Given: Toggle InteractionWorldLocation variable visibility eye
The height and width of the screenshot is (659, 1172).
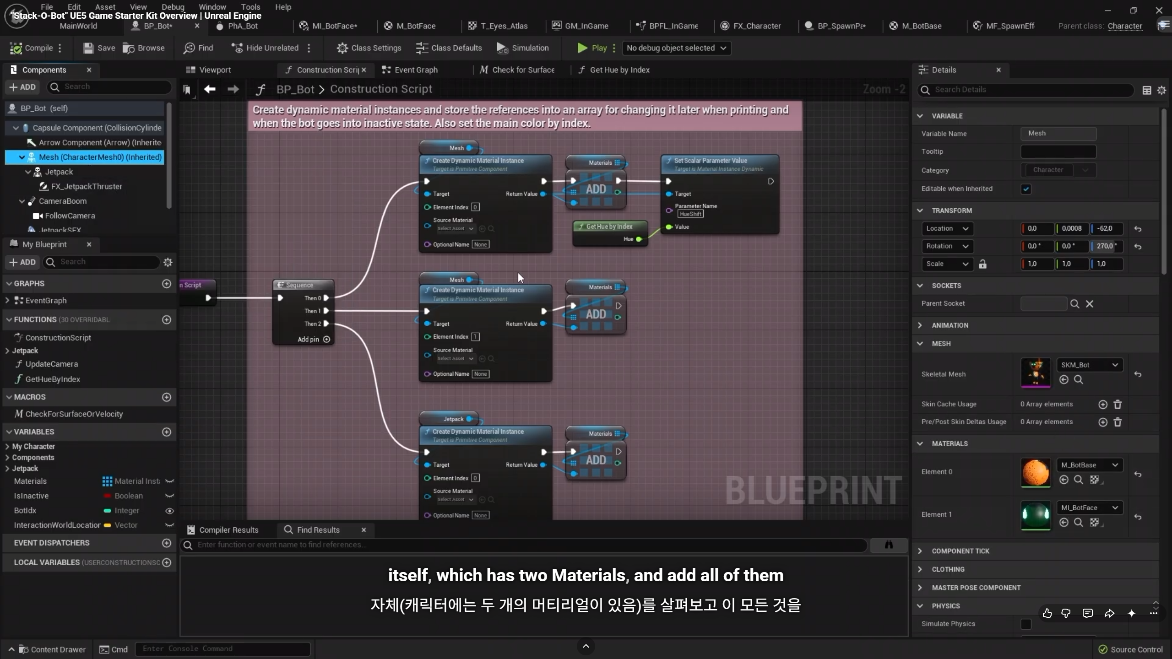Looking at the screenshot, I should point(169,525).
